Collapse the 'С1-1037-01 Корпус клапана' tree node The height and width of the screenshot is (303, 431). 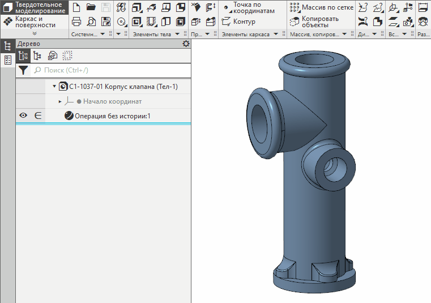click(54, 87)
